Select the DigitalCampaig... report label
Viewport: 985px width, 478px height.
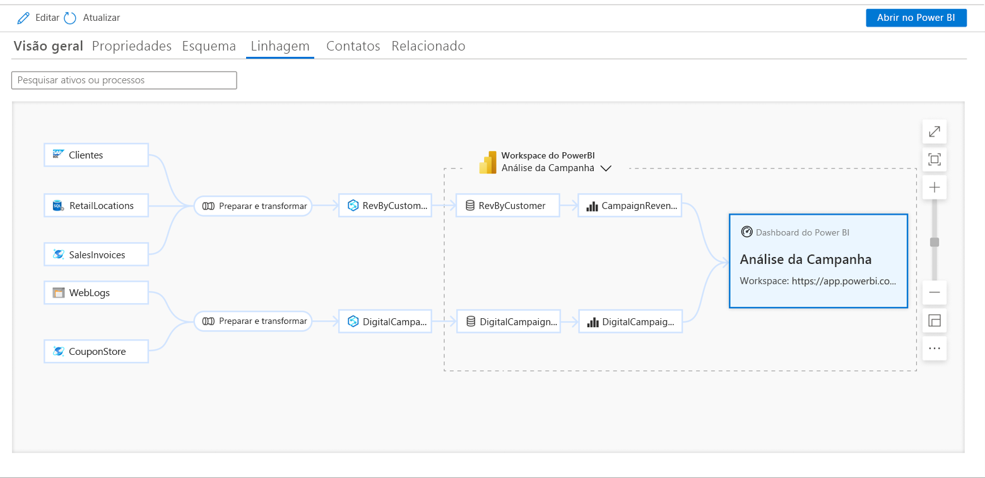pos(639,321)
